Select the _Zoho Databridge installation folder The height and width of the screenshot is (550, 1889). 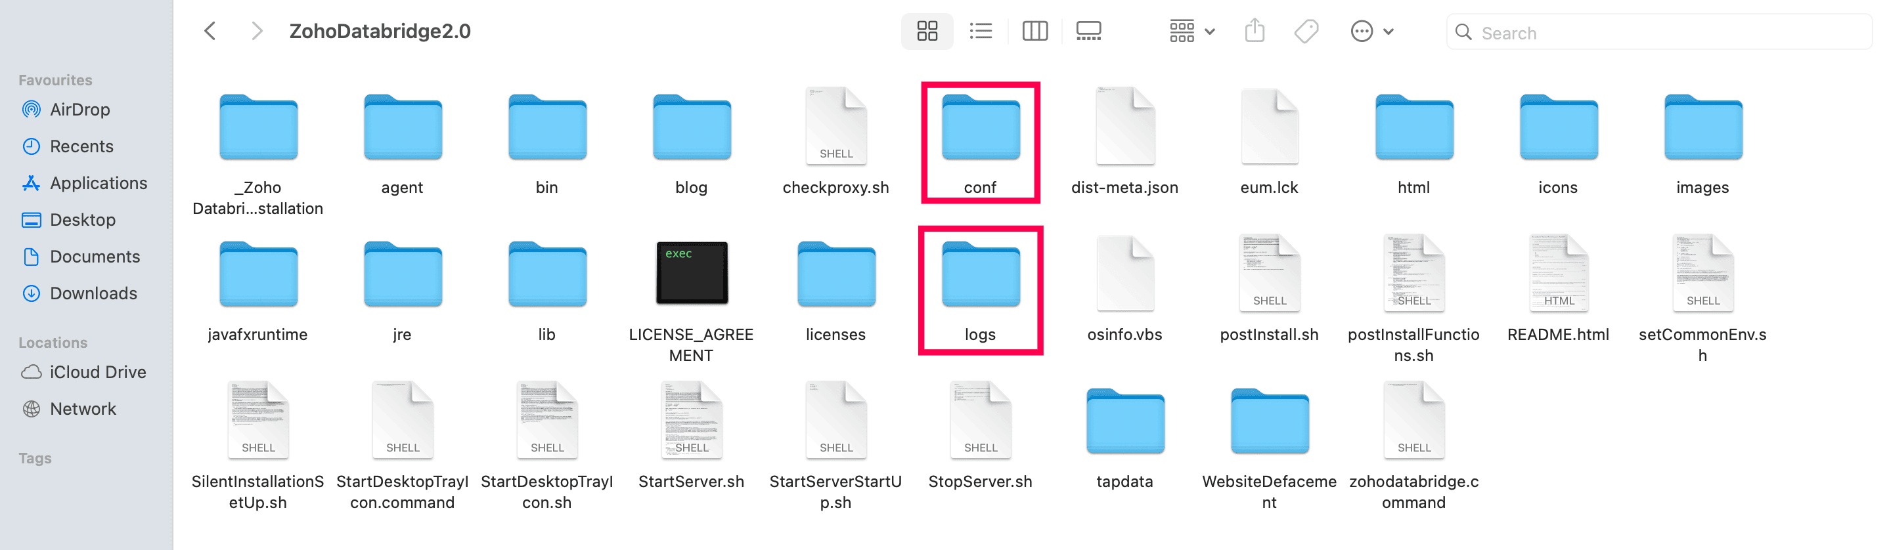click(x=258, y=127)
